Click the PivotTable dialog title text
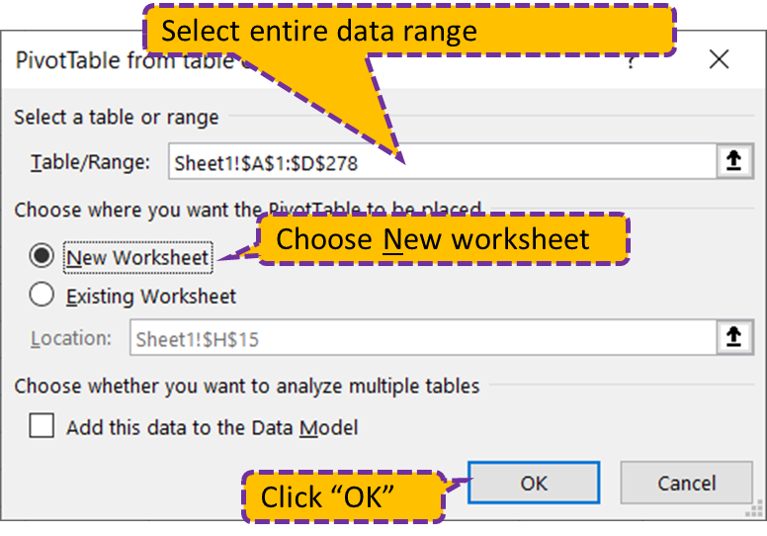This screenshot has height=536, width=767. pos(79,60)
